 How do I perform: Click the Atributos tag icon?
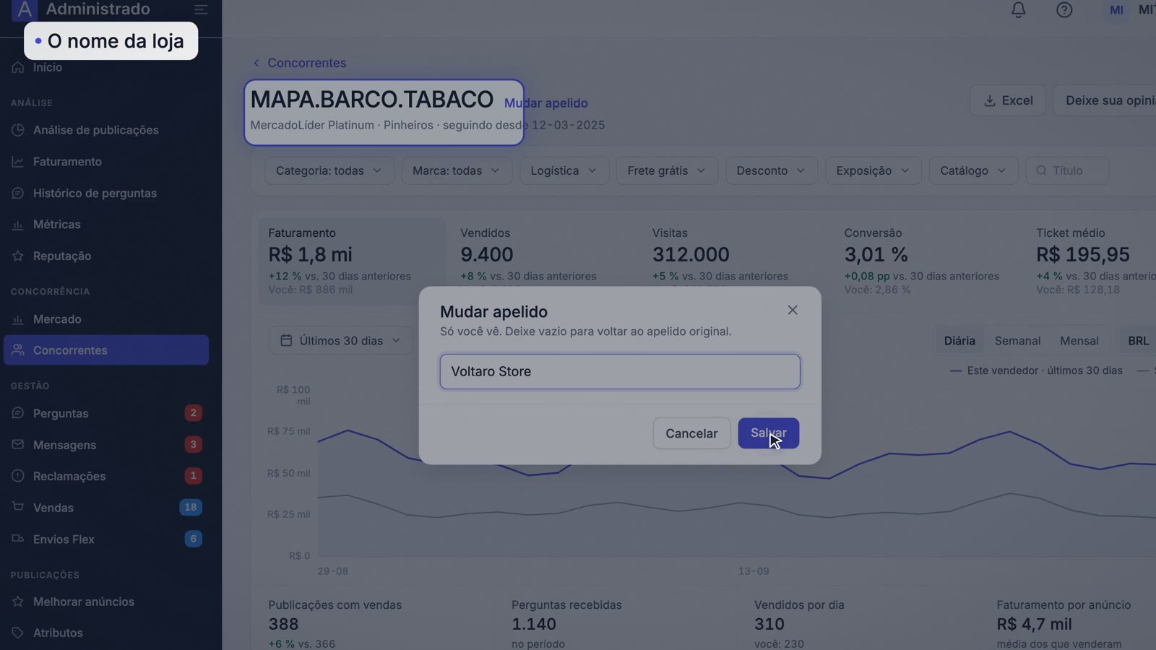pos(18,633)
